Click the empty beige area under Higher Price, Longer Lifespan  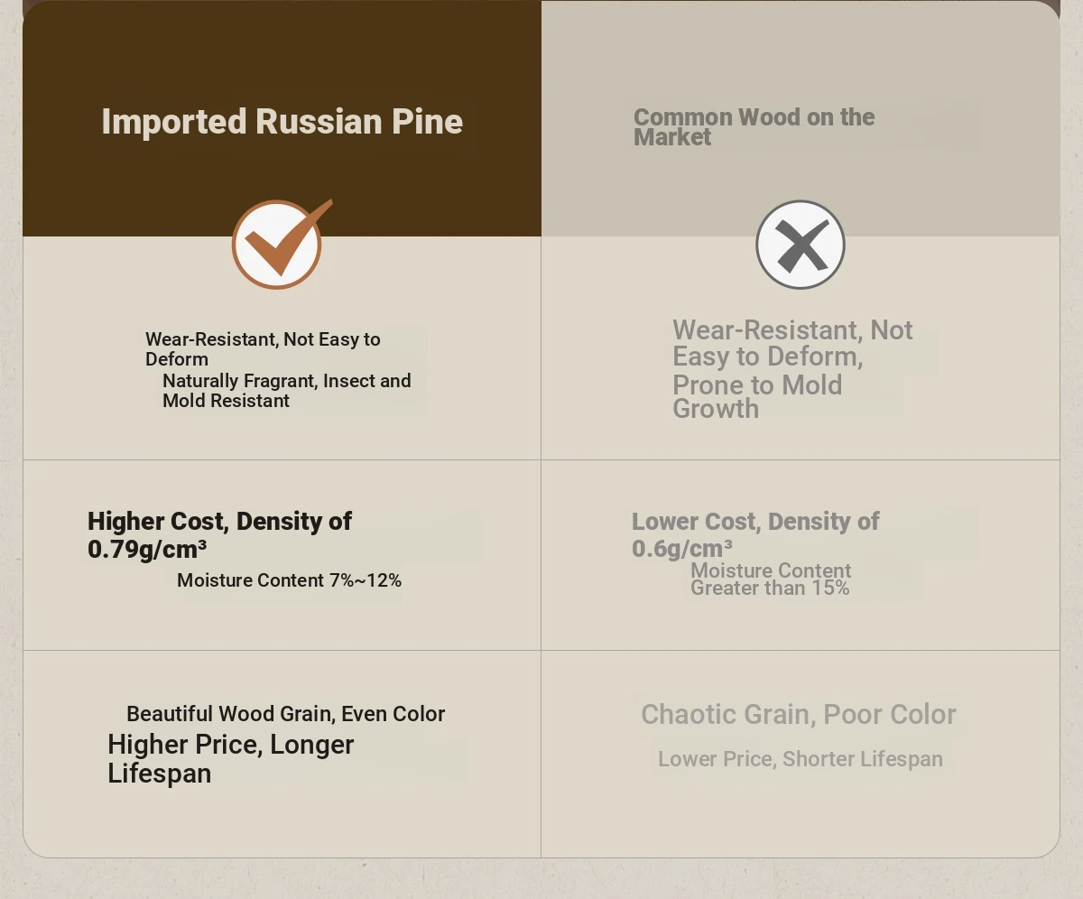pyautogui.click(x=282, y=821)
